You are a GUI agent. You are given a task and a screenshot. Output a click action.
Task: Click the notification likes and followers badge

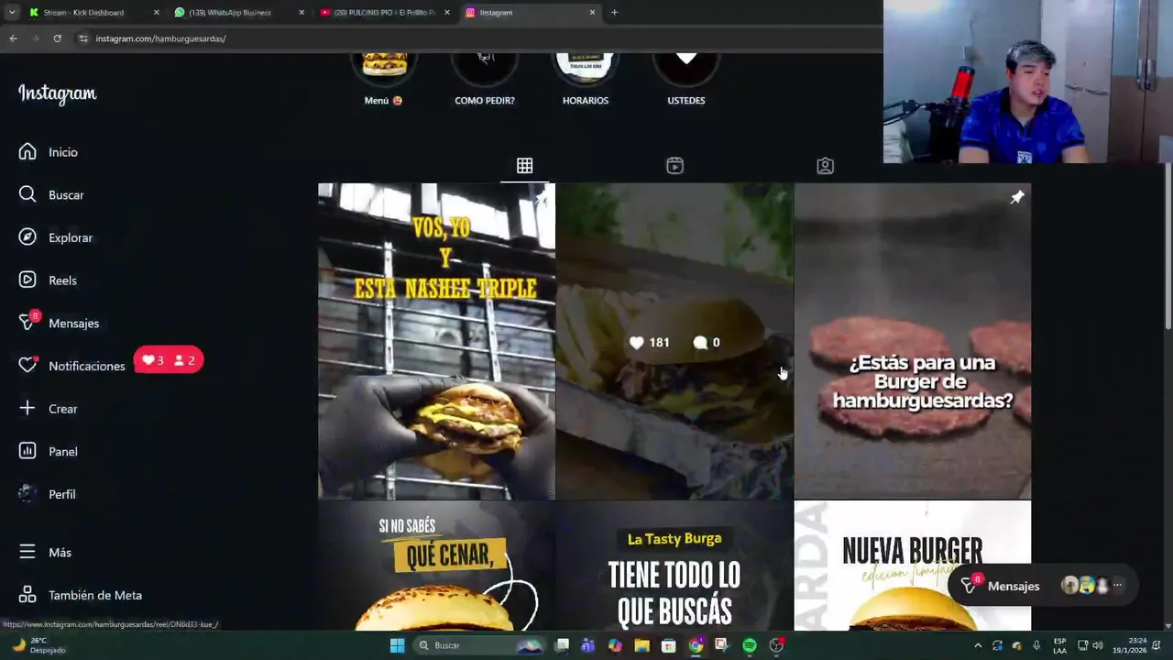pyautogui.click(x=169, y=360)
